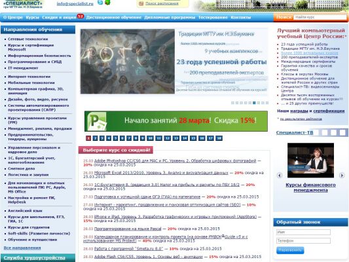The height and width of the screenshot is (262, 349).
Task: Open IT-менеджмент category
Action: point(23,68)
